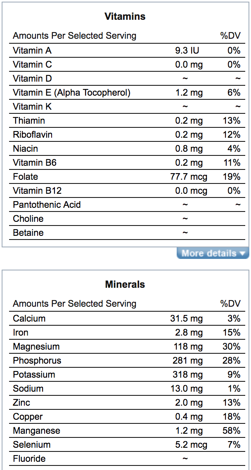Select the Thiamin row

(28, 120)
